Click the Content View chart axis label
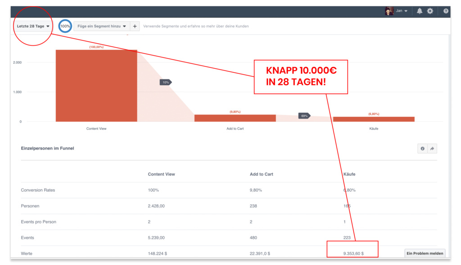Screen dimensions: 461x265 click(96, 128)
